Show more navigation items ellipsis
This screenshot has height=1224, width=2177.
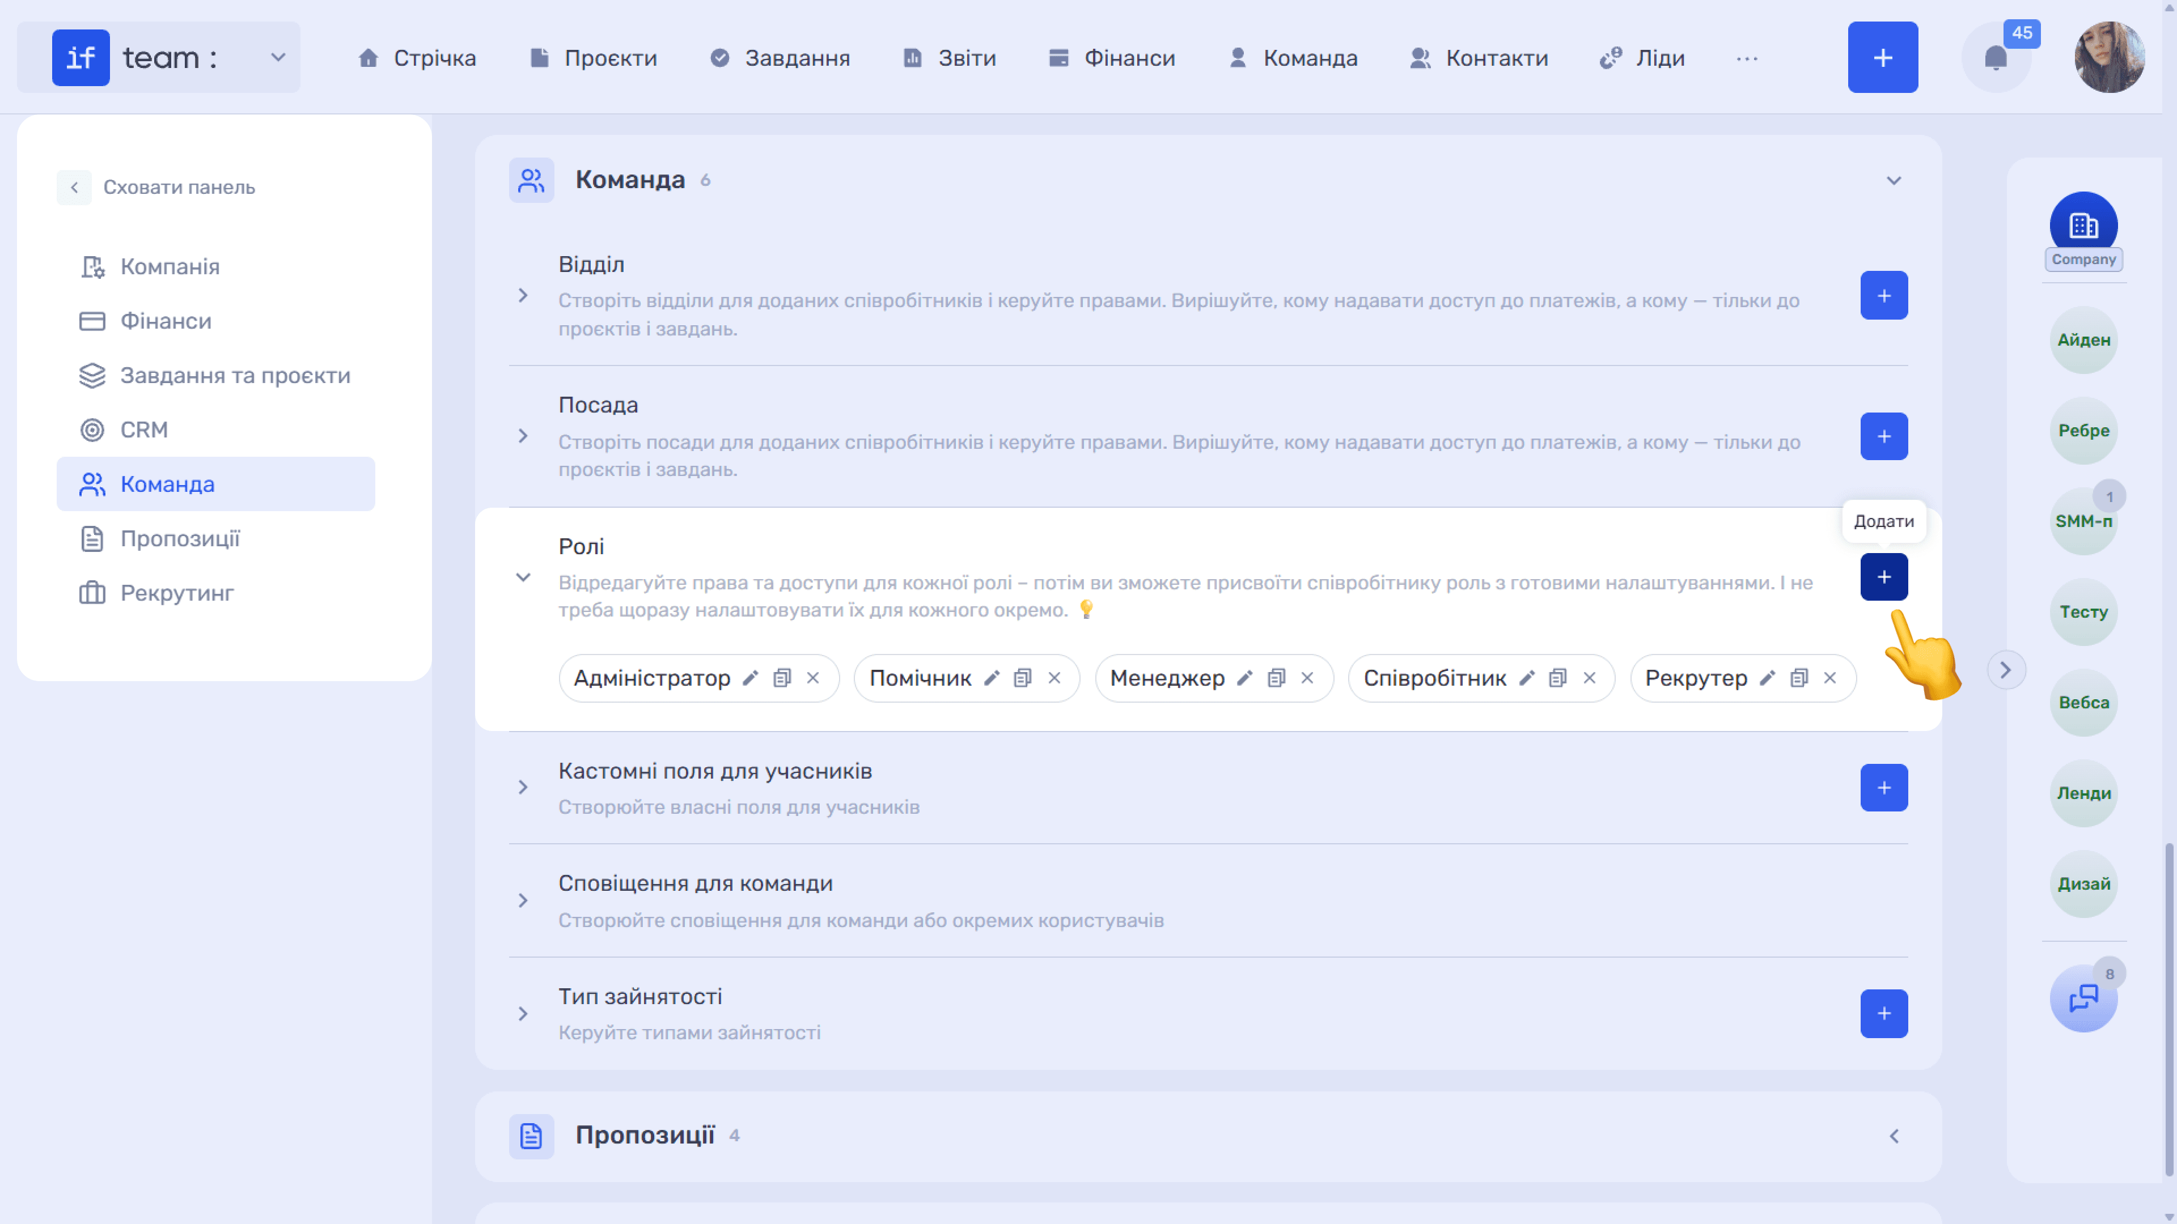(1747, 58)
